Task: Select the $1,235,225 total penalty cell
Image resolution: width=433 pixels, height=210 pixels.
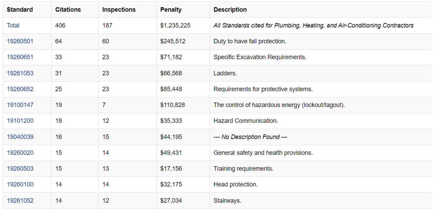Action: pos(175,26)
